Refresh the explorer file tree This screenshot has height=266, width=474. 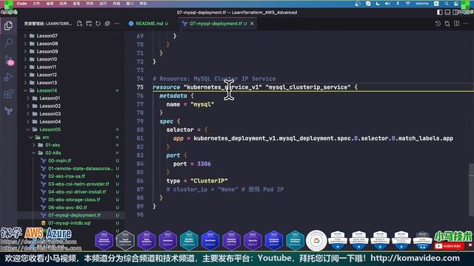point(99,24)
